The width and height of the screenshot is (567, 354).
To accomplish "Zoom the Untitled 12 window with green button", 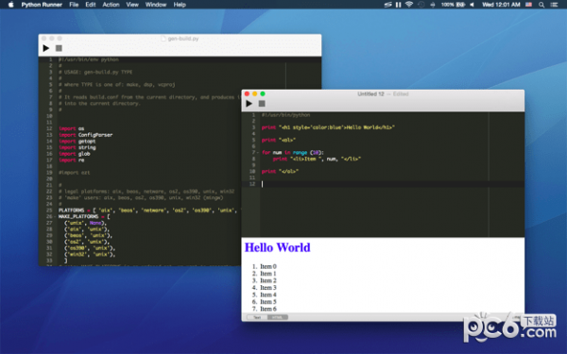I will (263, 93).
